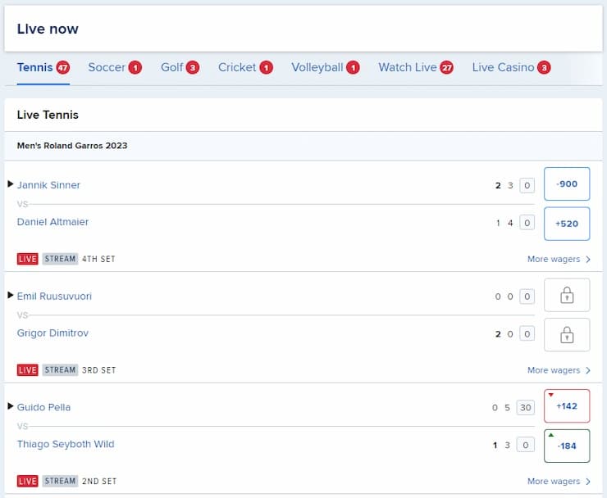Click the Soccer tab's count badge
Viewport: 607px width, 498px height.
[135, 68]
